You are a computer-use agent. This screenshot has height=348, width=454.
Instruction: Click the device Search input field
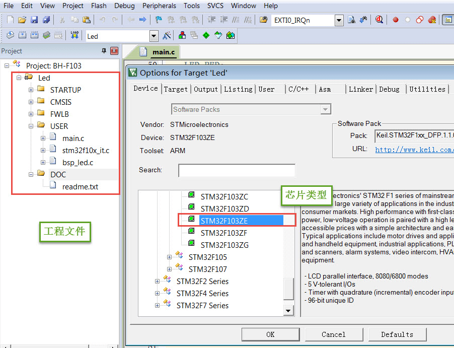point(237,170)
